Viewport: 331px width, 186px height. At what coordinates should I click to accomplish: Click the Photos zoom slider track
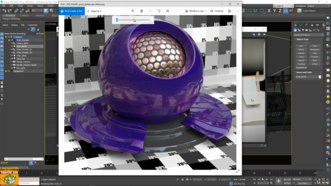(133, 20)
